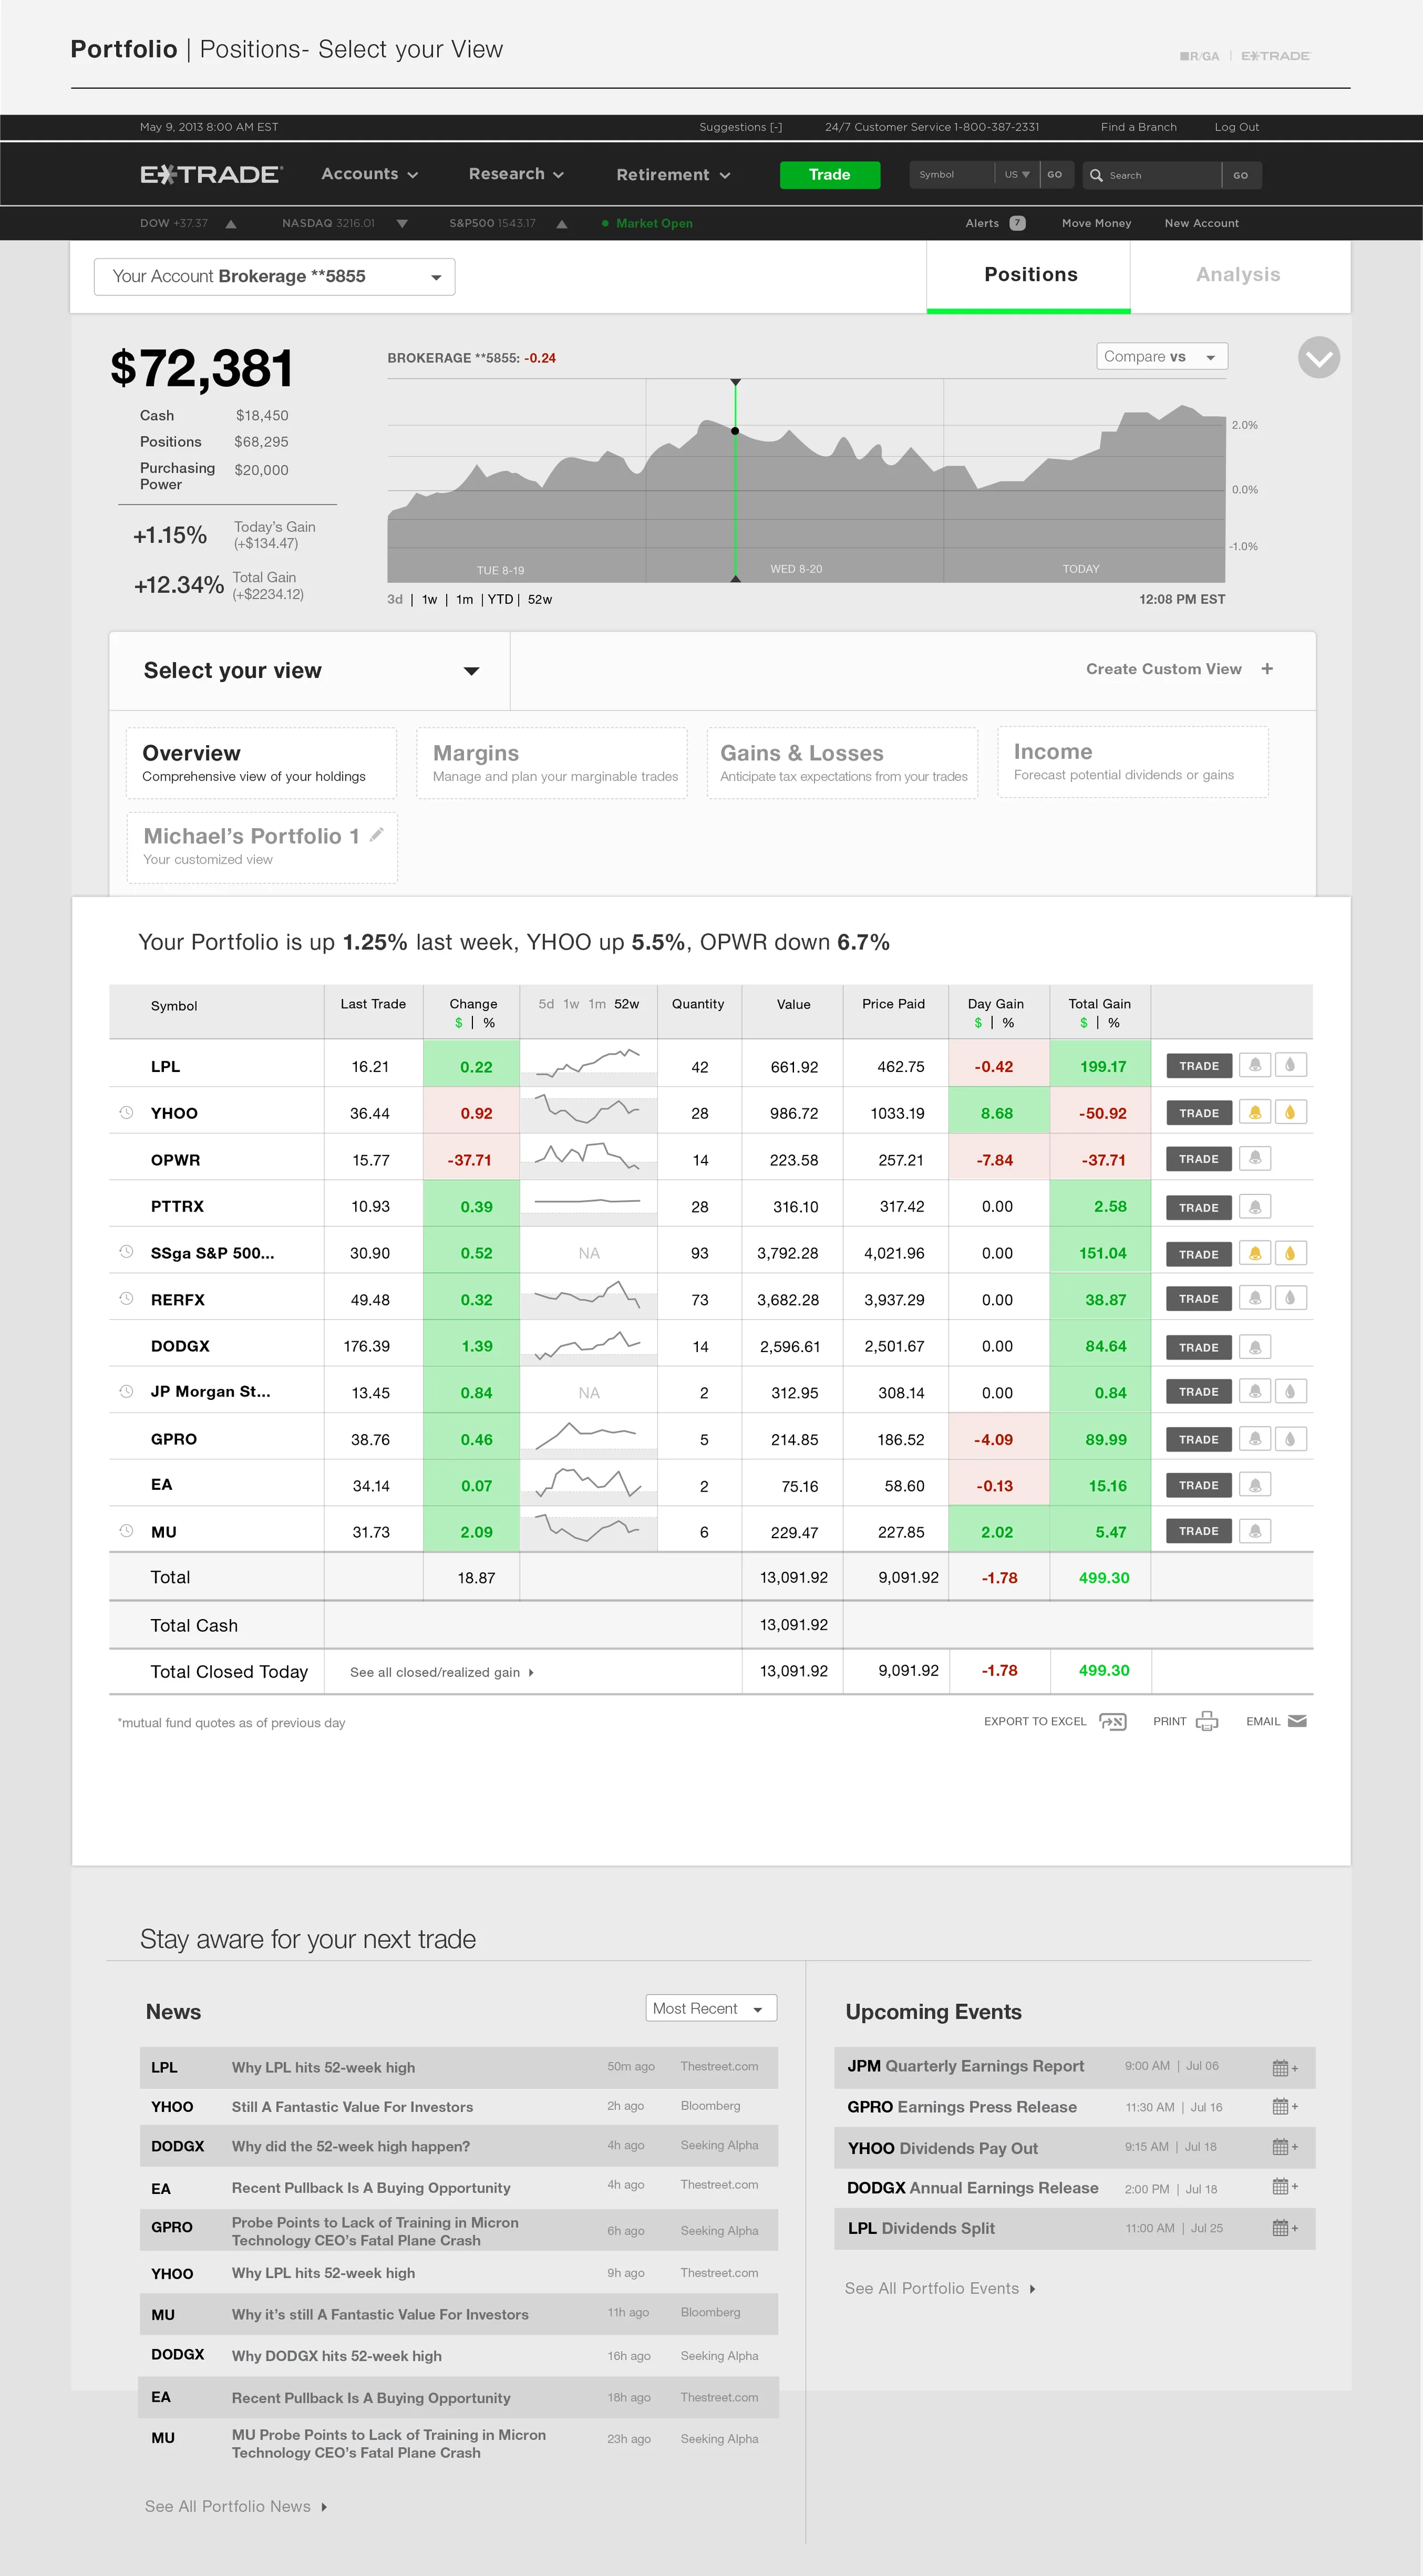Click the alert bell icon for MU

pos(1254,1531)
